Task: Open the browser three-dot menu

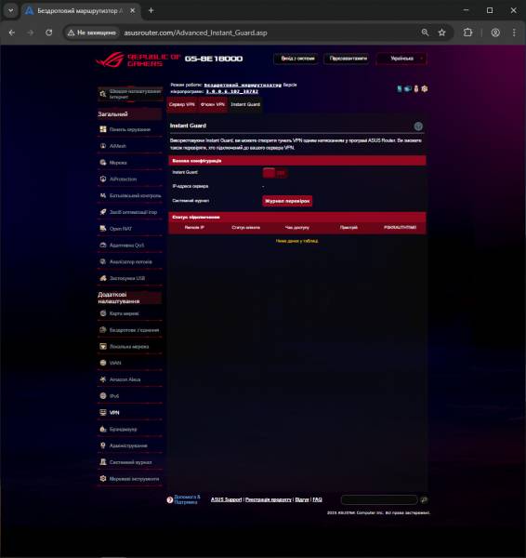Action: click(514, 33)
